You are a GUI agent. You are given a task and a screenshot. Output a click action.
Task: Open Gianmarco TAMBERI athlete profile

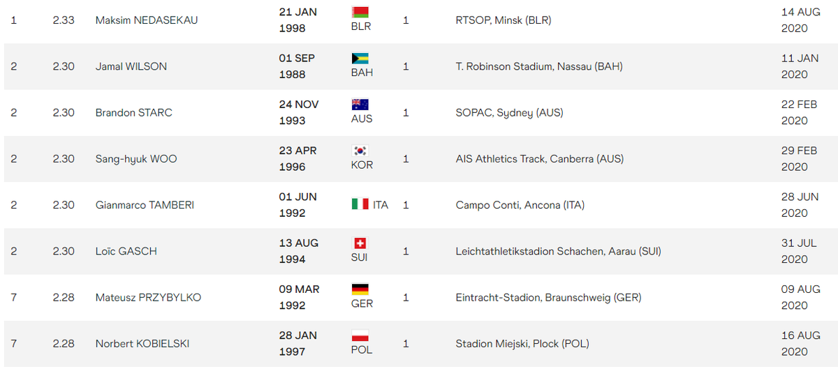pos(145,205)
